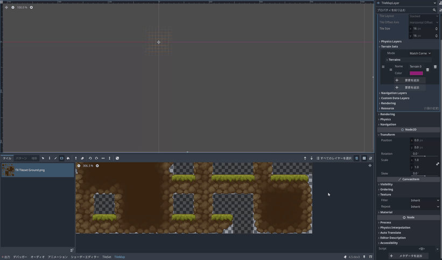This screenshot has height=260, width=442.
Task: Adjust the Skew slider
Action: (x=425, y=176)
